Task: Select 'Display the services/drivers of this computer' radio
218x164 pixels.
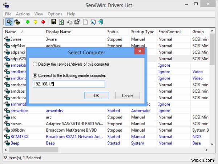Action: [35, 64]
